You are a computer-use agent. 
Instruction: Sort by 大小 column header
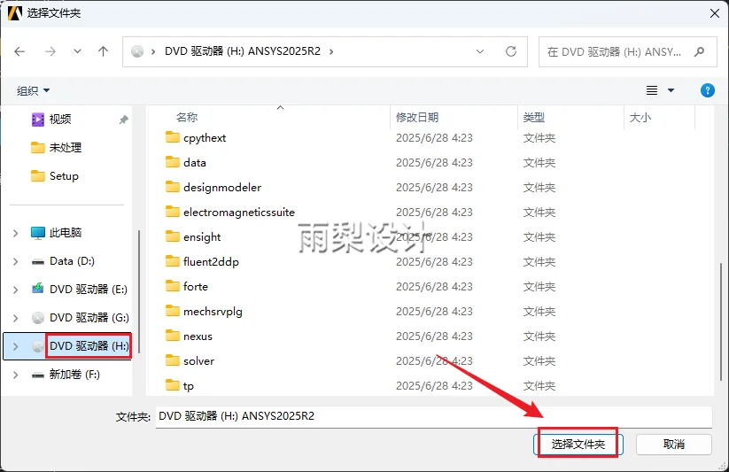(640, 118)
